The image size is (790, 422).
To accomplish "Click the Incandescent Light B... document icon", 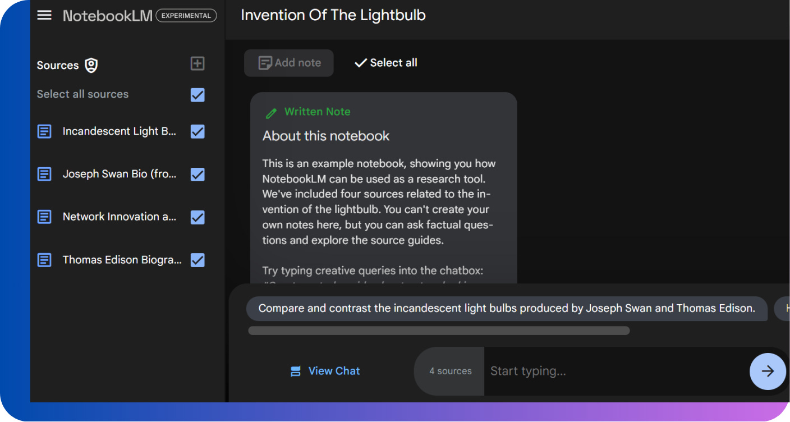I will point(44,131).
